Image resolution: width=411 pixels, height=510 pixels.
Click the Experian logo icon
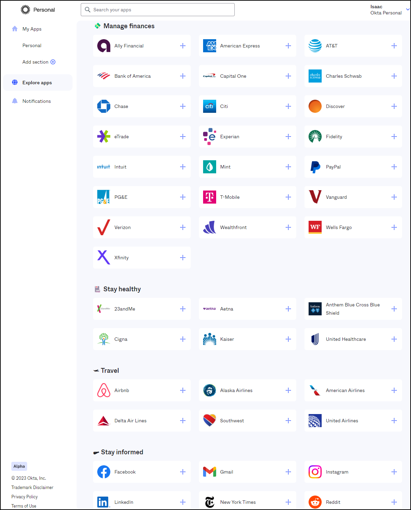[210, 137]
